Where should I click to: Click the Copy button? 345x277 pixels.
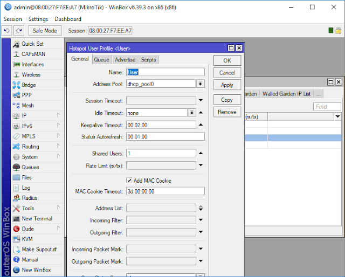(227, 100)
